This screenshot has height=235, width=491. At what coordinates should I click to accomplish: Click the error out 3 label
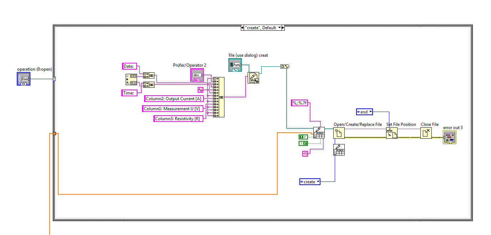coord(453,128)
